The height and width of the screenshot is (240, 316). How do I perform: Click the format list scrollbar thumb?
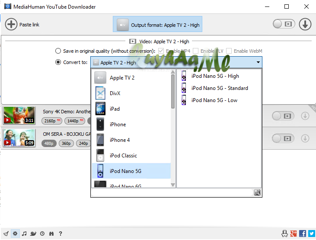point(173,91)
